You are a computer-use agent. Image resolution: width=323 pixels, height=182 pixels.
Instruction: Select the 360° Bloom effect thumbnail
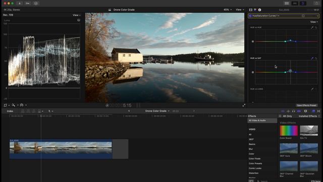pyautogui.click(x=309, y=149)
